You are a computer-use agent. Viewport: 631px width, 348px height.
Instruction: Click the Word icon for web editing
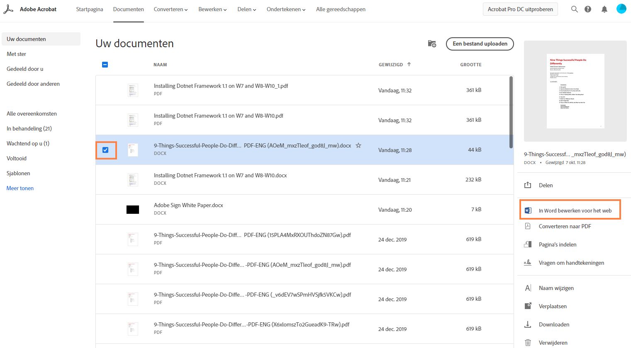pyautogui.click(x=528, y=210)
